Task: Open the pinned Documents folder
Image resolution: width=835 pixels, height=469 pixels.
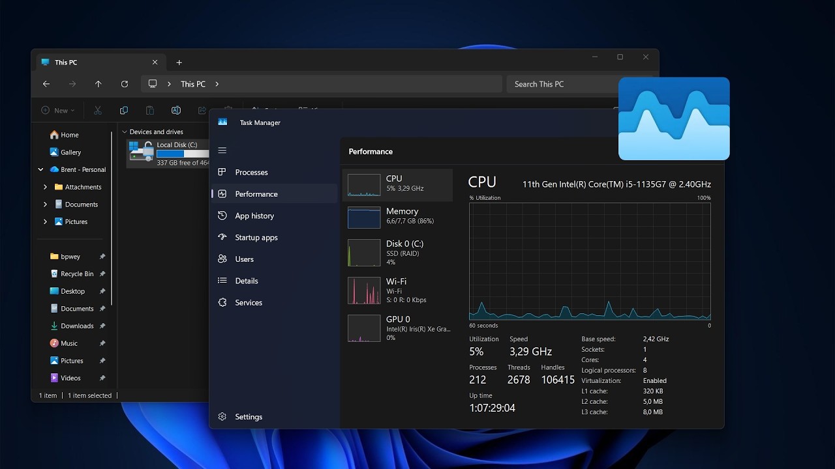Action: point(72,309)
